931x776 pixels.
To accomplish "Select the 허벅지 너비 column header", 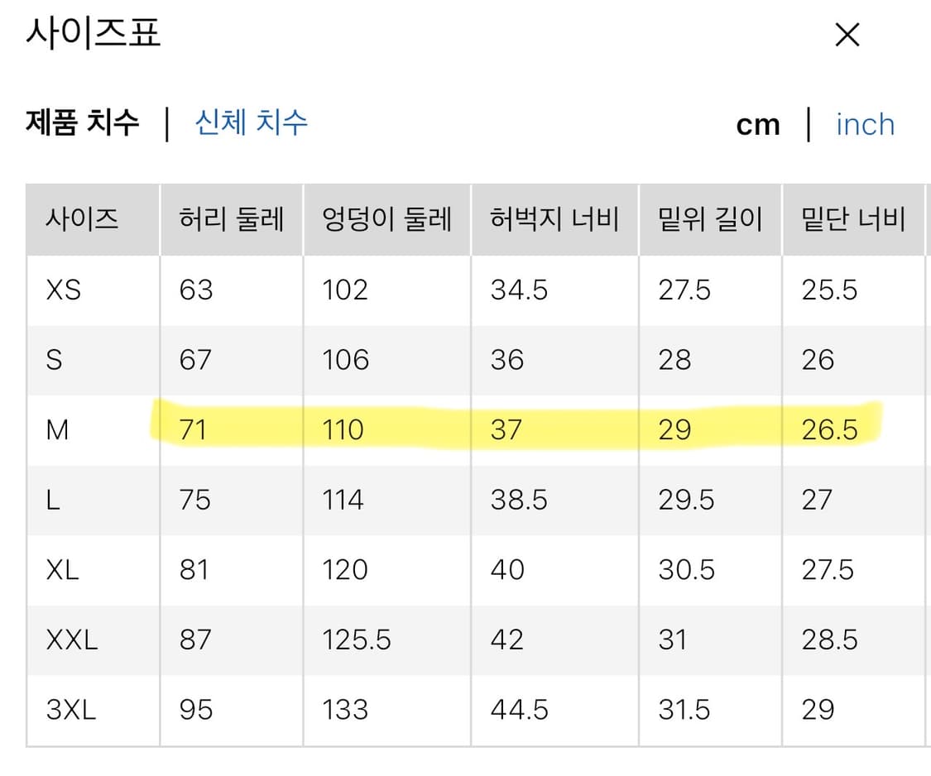I will pyautogui.click(x=554, y=218).
